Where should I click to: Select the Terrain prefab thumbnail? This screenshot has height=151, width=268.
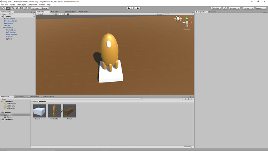[x=70, y=111]
